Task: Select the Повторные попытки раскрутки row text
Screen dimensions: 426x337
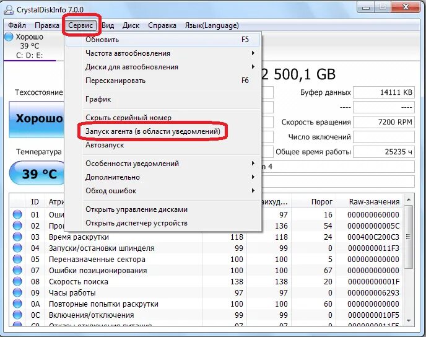Action: [103, 304]
